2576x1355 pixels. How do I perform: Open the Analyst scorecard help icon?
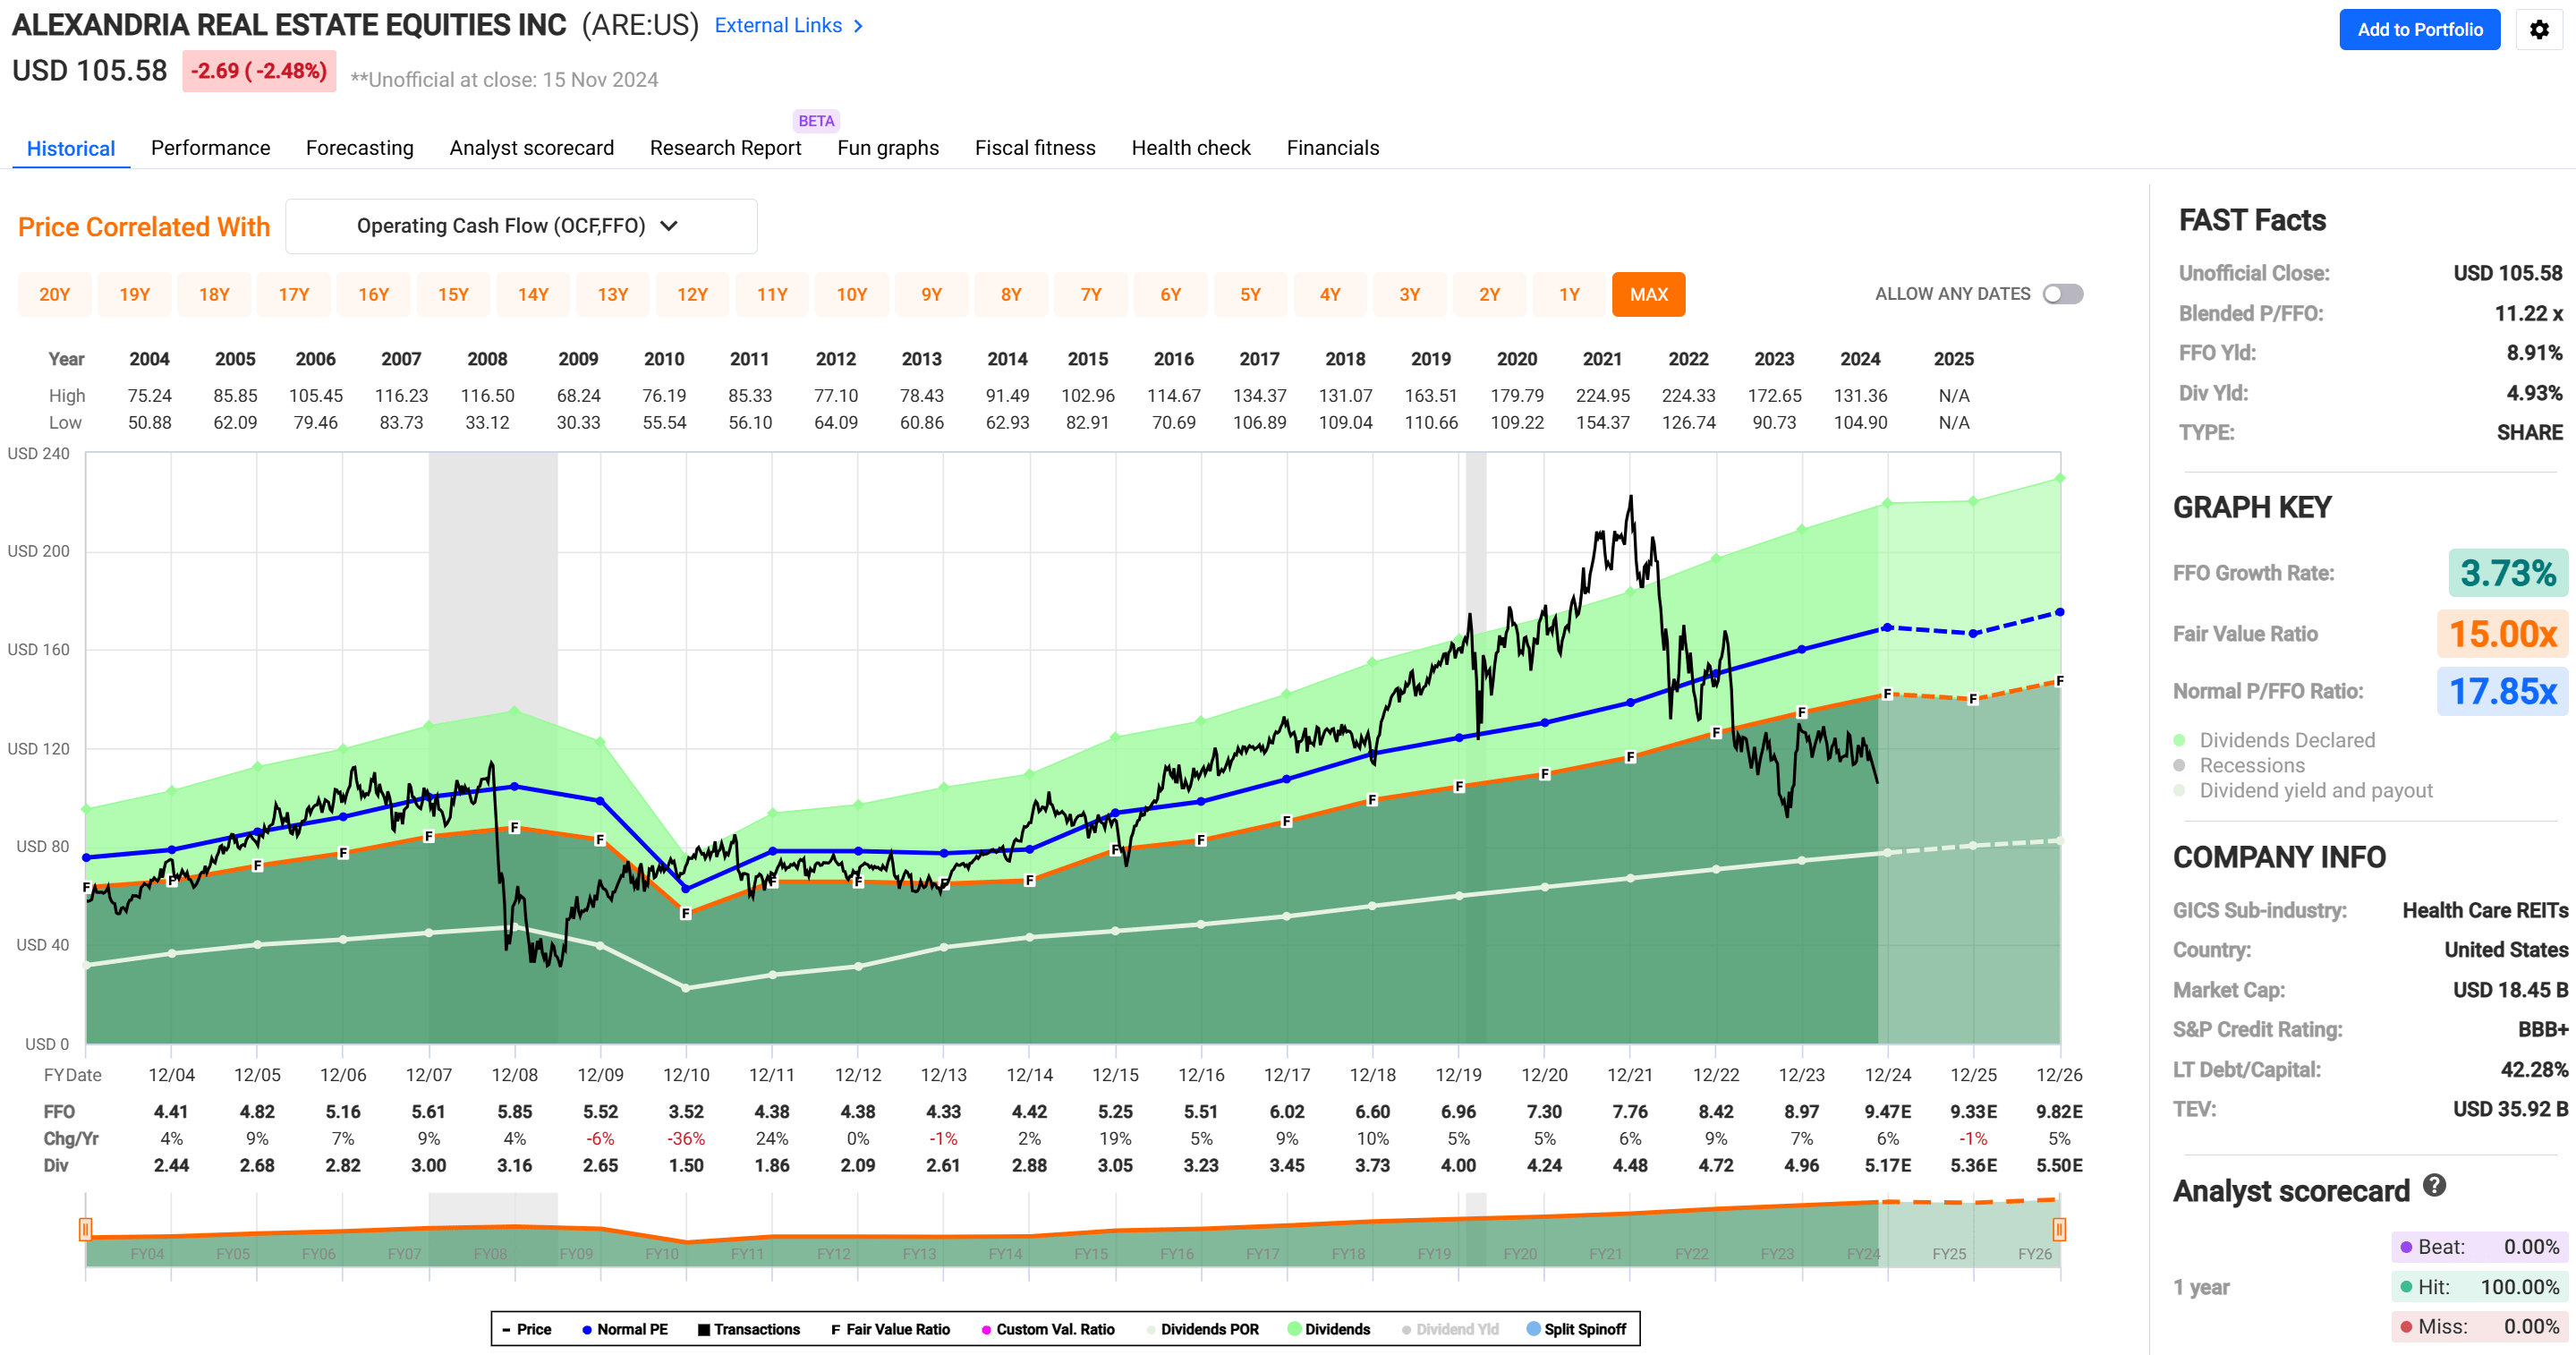click(x=2437, y=1187)
